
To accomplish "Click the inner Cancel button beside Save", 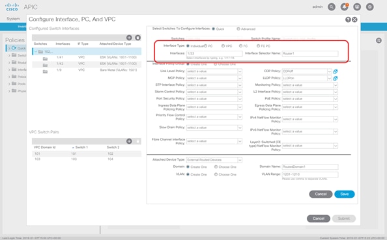I will 321,194.
